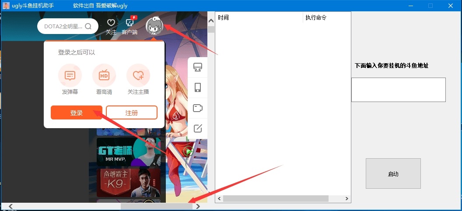
Task: Click the video camera sidebar icon
Action: tap(198, 108)
